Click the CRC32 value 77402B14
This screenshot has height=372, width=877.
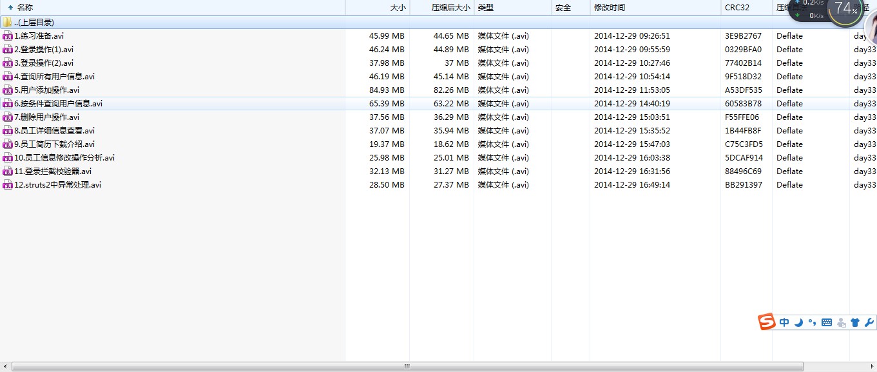pos(743,63)
